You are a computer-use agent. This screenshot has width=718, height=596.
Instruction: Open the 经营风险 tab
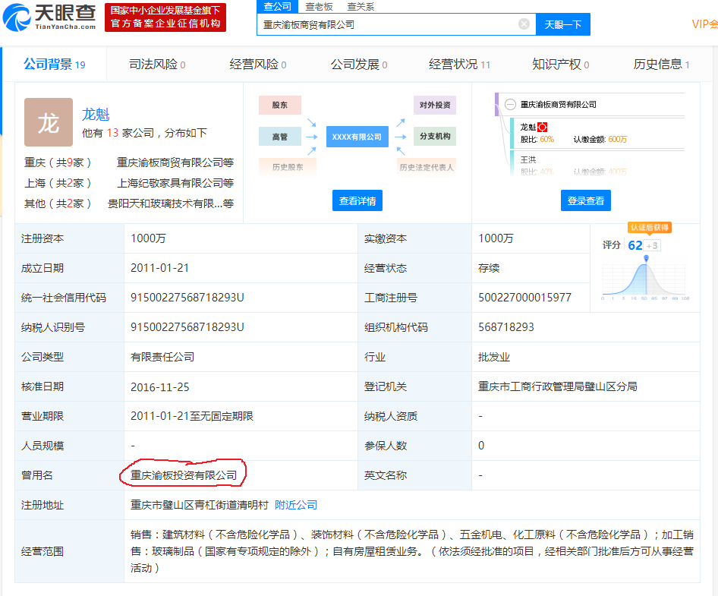click(x=258, y=65)
